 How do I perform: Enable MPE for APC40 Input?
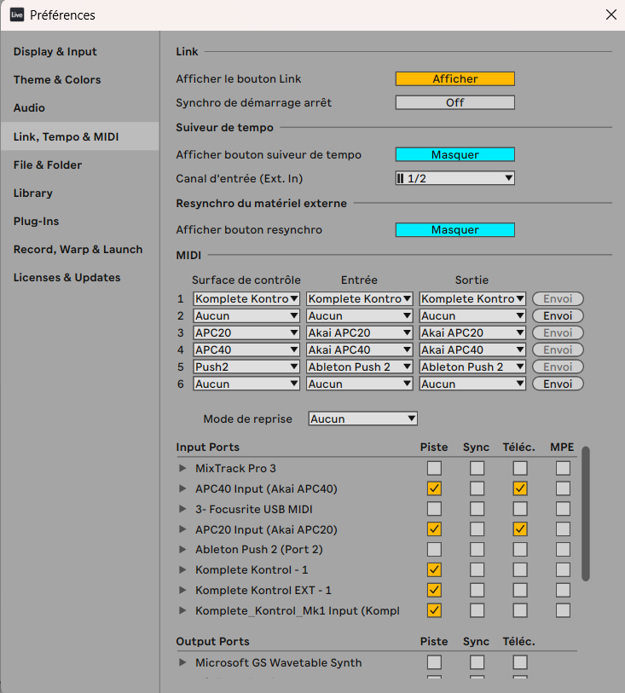pos(563,488)
